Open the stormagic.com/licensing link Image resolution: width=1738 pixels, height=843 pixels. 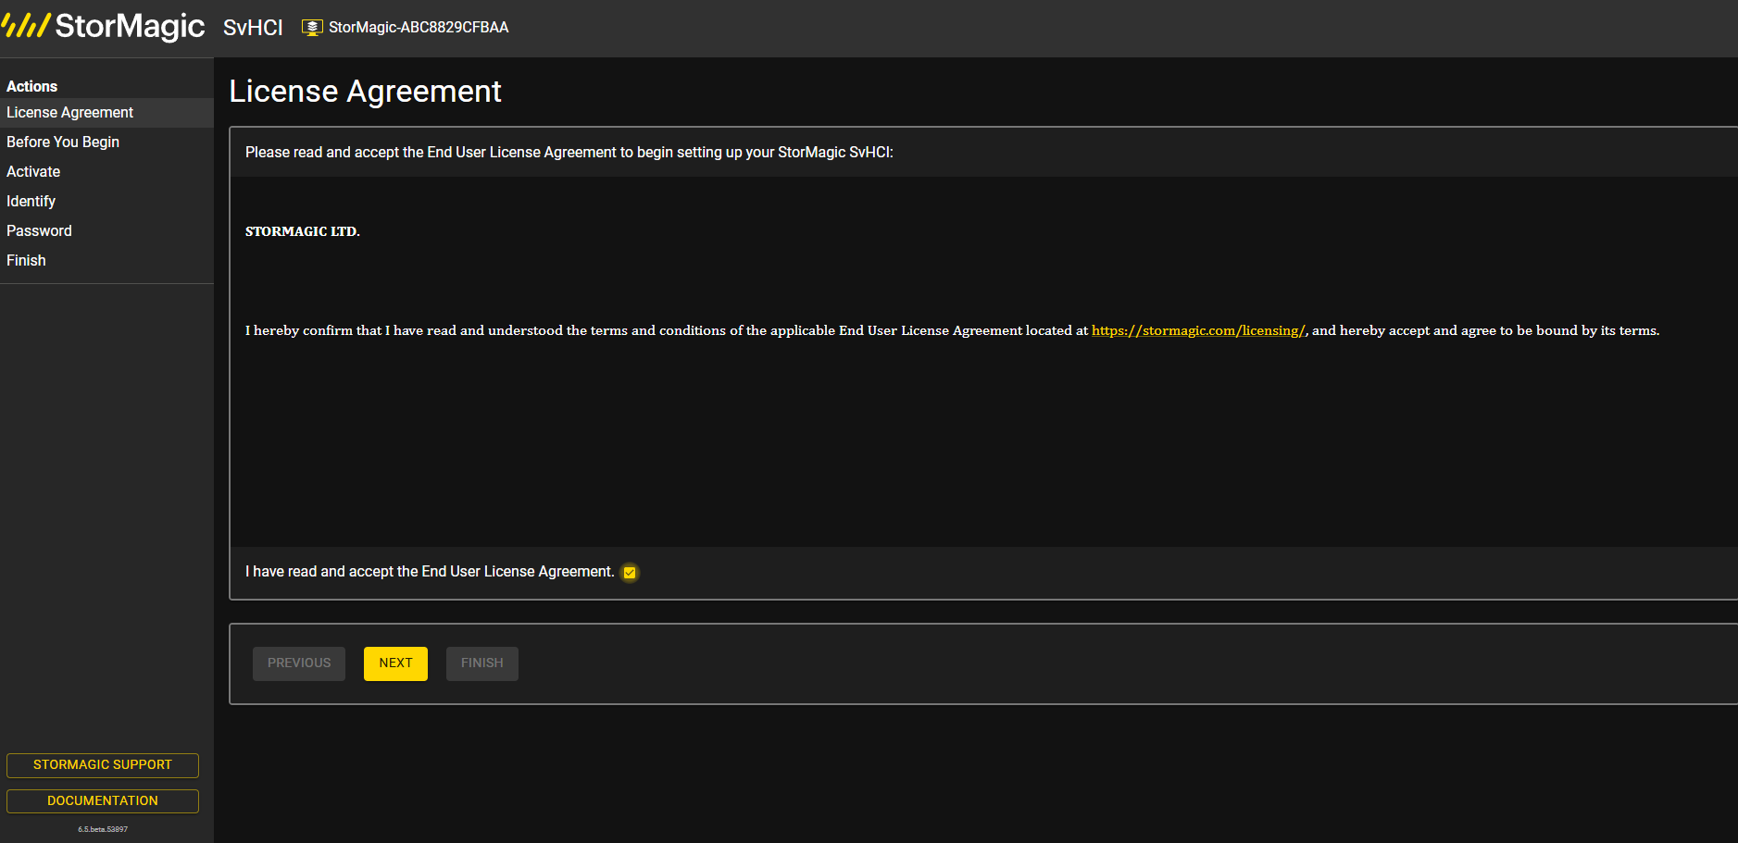1198,330
